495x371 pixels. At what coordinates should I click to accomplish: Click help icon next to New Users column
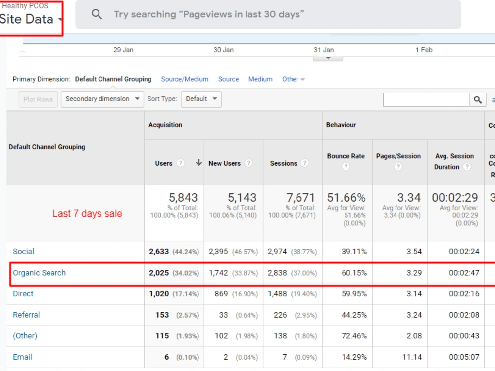(x=249, y=163)
